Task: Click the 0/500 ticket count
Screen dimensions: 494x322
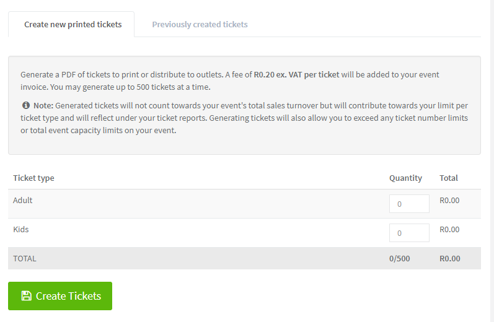Action: pos(399,258)
